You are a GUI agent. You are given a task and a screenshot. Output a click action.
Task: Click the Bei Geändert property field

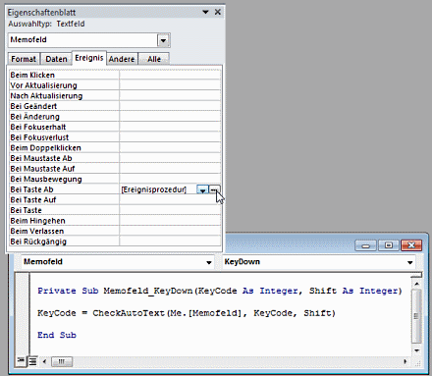coord(170,106)
